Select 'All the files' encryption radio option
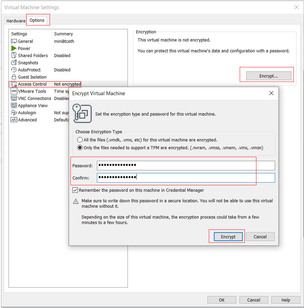 click(80, 140)
